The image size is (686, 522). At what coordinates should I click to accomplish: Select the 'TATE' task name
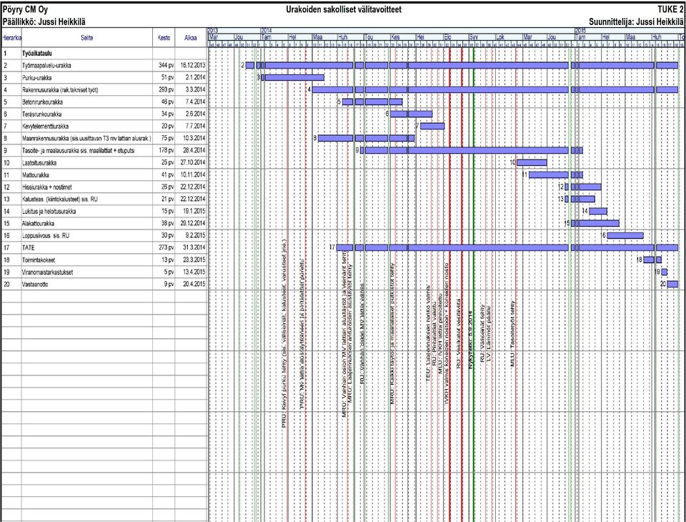(x=28, y=248)
